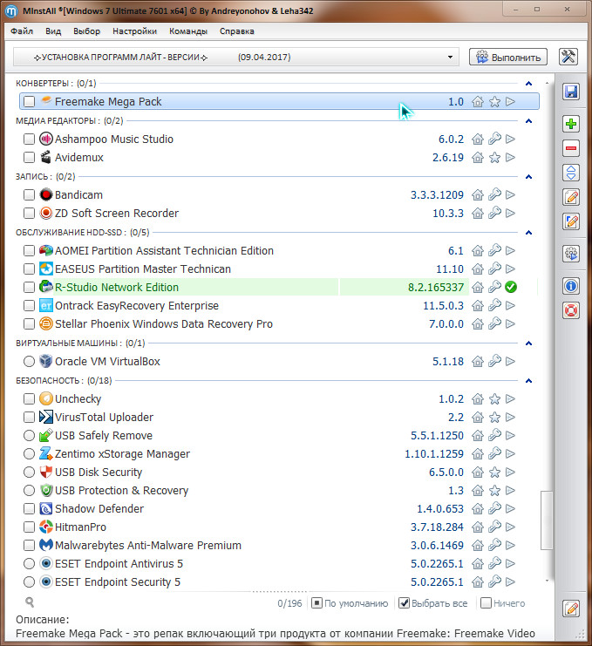The width and height of the screenshot is (592, 646).
Task: Select the Stellar Phoenix Windows Data Recovery Pro row
Action: click(278, 323)
